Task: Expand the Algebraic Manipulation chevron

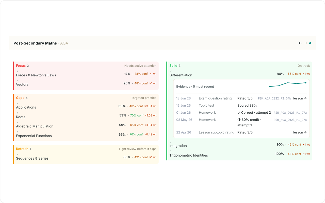Action: pyautogui.click(x=17, y=122)
